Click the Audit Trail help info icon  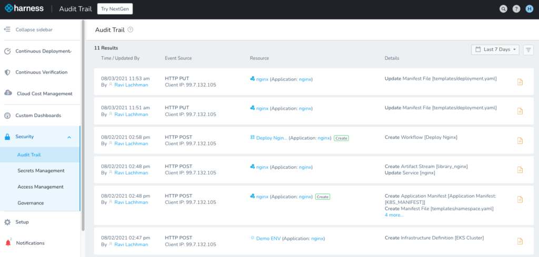[x=131, y=30]
